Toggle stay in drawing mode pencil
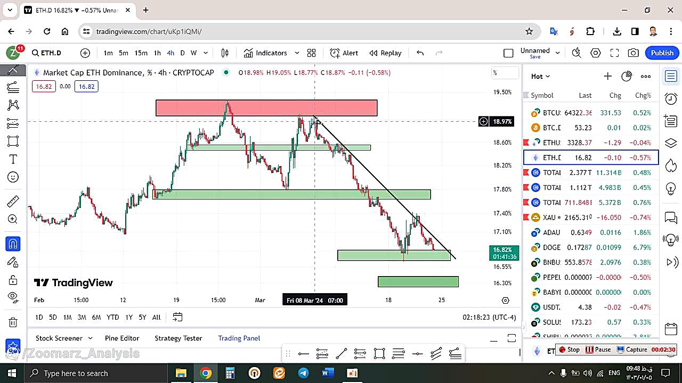Viewport: 682px width, 383px height. (x=13, y=262)
